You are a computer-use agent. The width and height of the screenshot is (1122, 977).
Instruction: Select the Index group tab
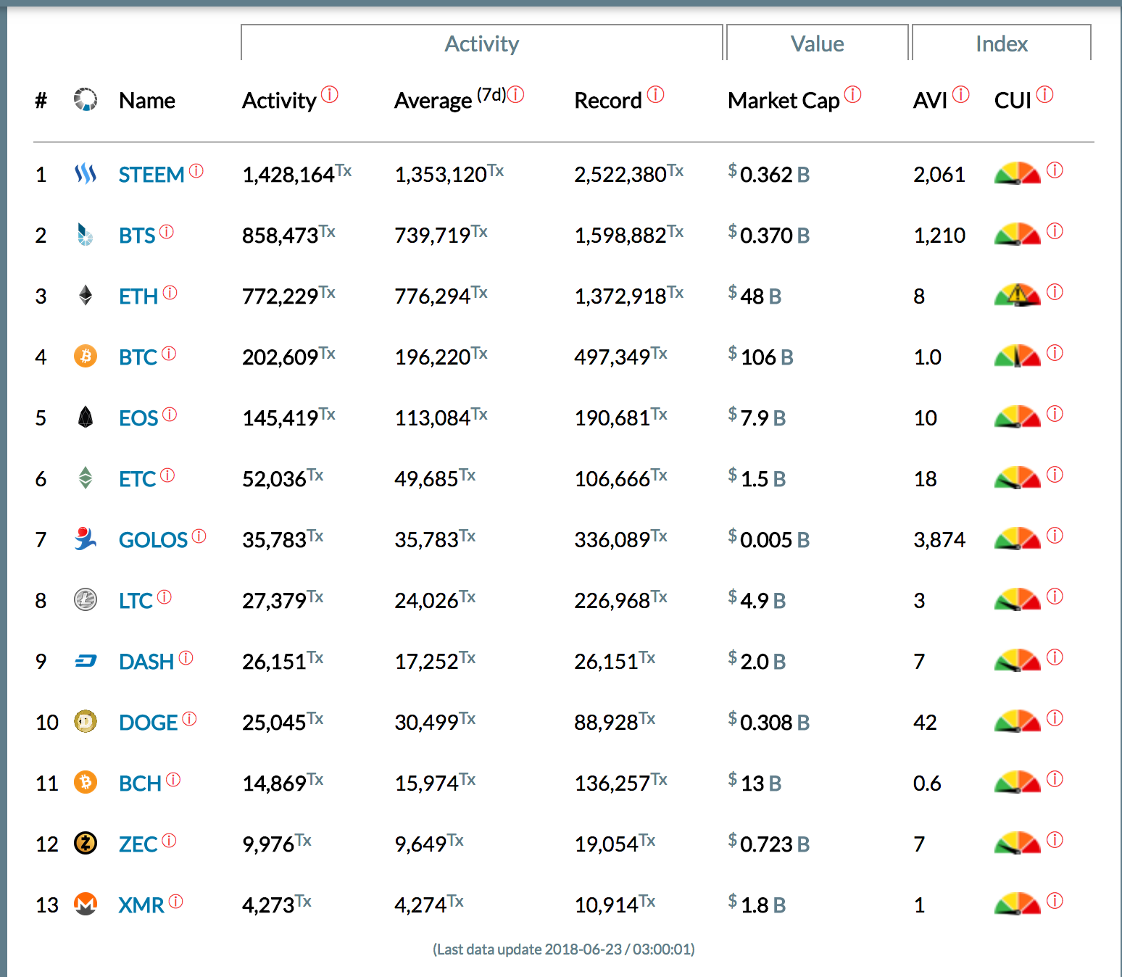click(1001, 43)
